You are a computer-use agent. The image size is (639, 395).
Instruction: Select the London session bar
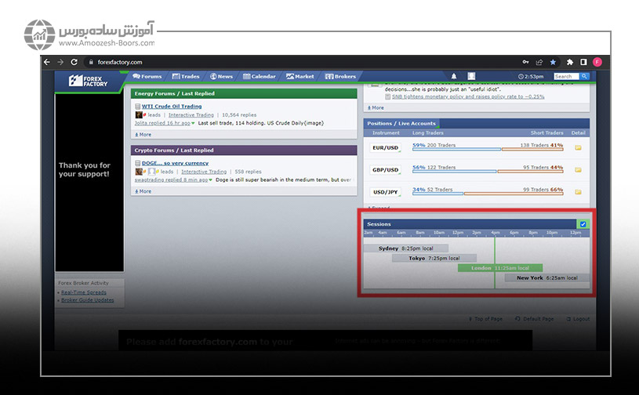tap(499, 268)
